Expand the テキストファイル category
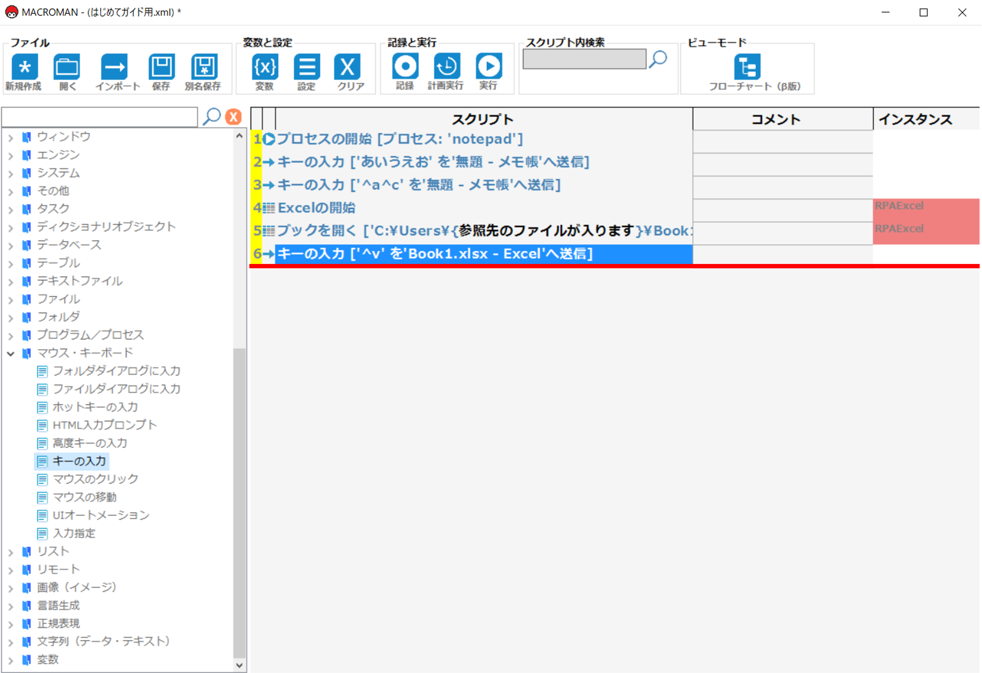The image size is (982, 673). click(x=10, y=282)
